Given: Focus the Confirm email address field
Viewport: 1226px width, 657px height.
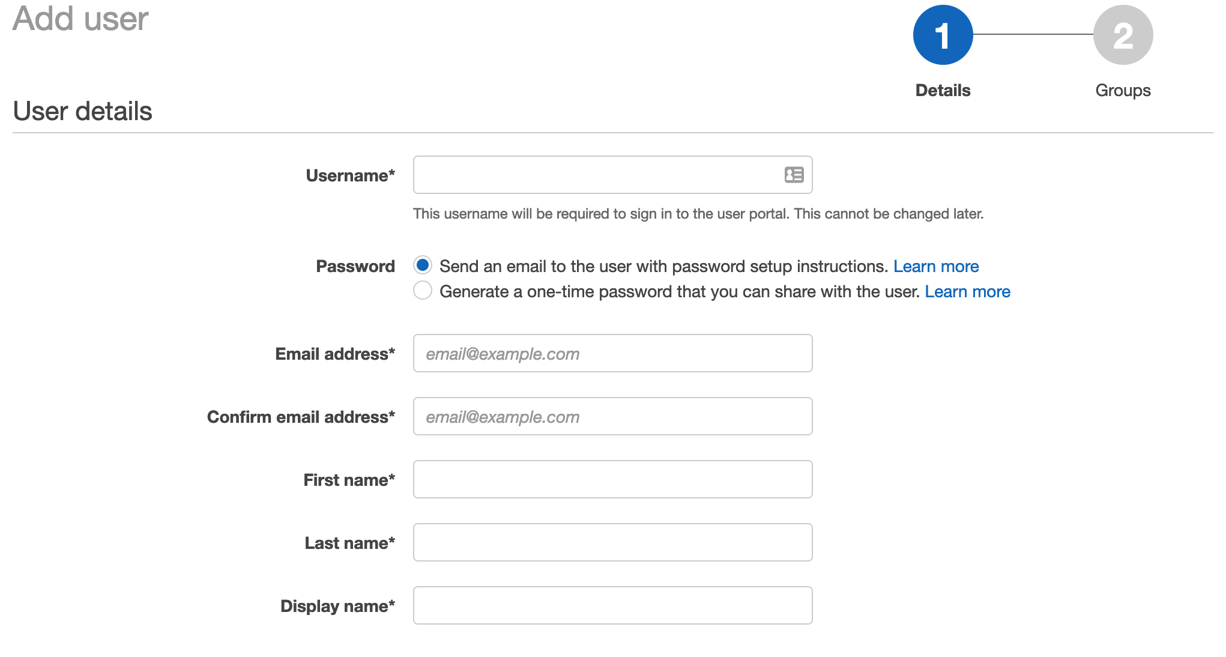Looking at the screenshot, I should (612, 416).
